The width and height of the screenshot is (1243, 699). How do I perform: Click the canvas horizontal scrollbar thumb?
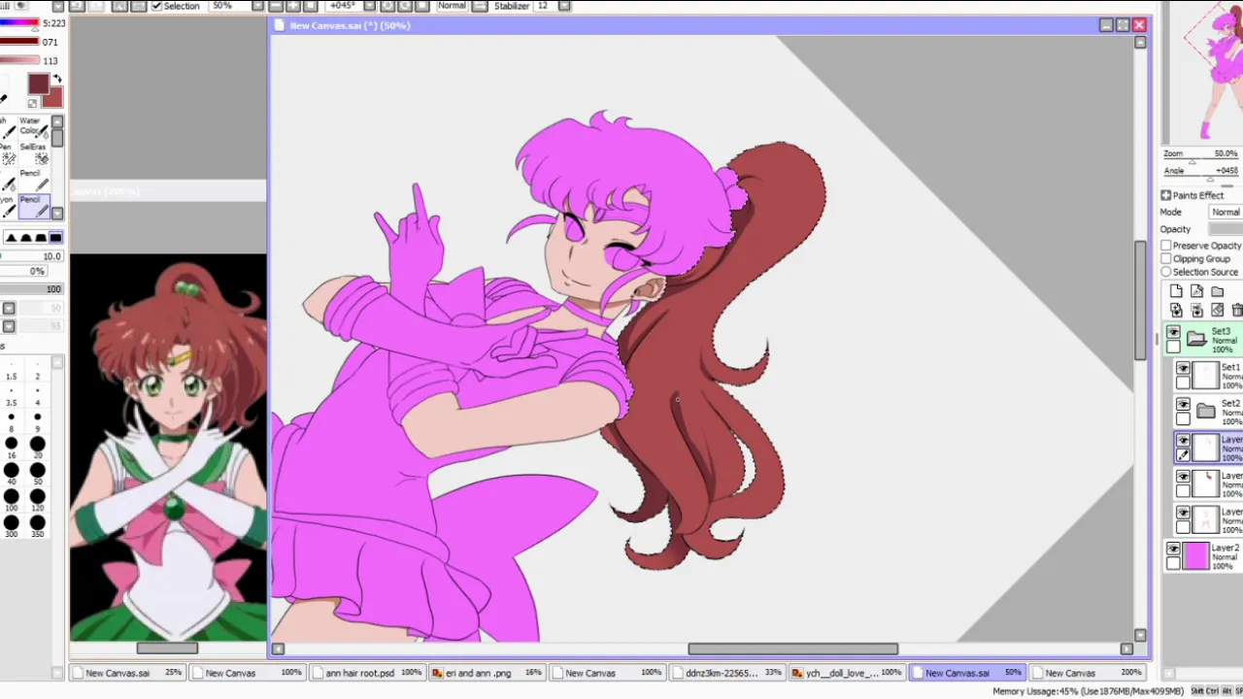[x=792, y=649]
